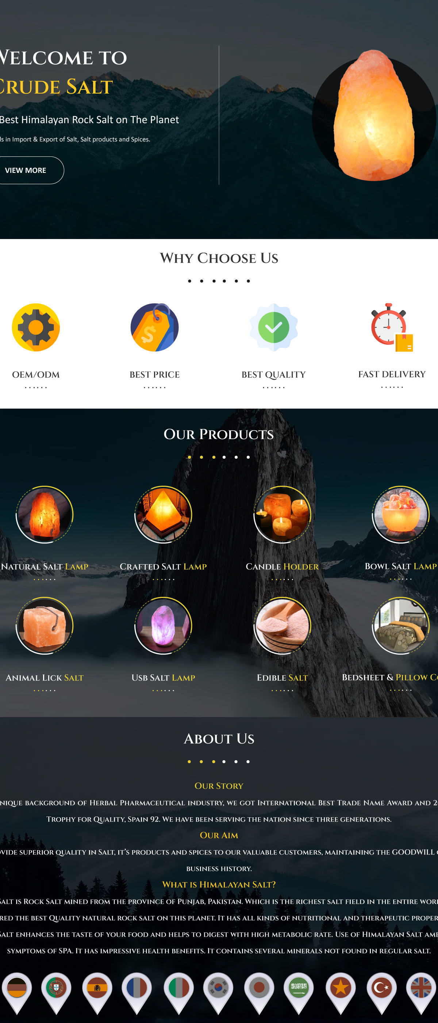This screenshot has height=1023, width=438.
Task: Select the Spanish flag map pin
Action: 97,993
